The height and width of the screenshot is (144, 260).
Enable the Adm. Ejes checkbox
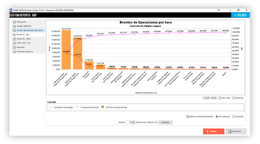tap(220, 98)
